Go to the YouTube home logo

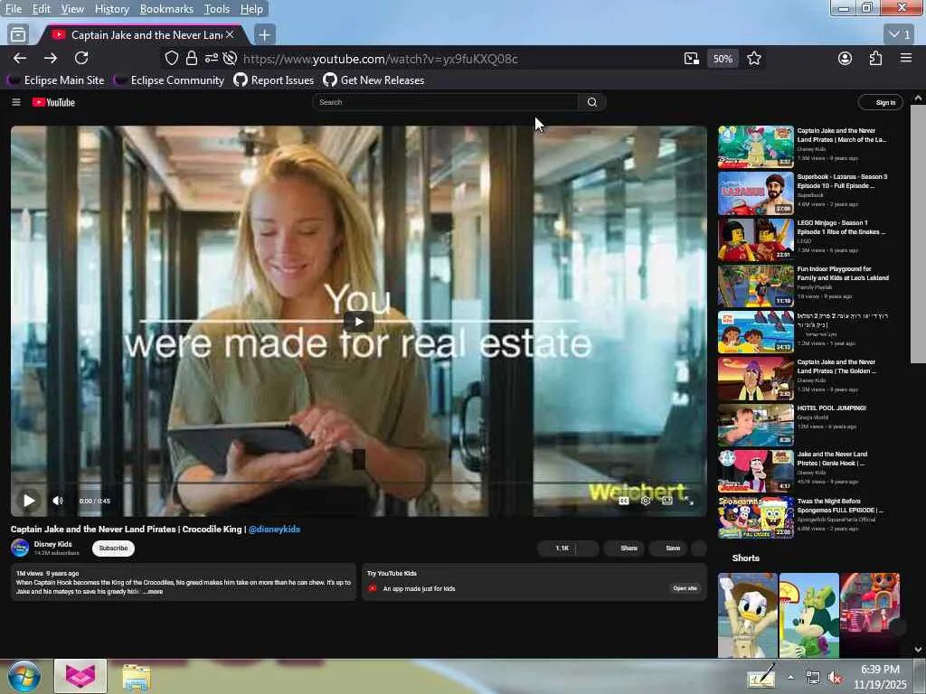53,102
